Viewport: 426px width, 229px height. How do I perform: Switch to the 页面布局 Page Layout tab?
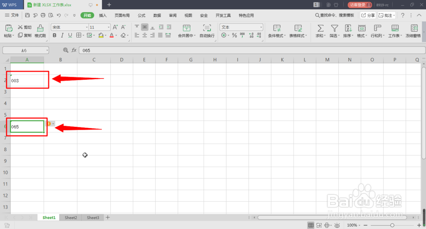click(x=122, y=15)
